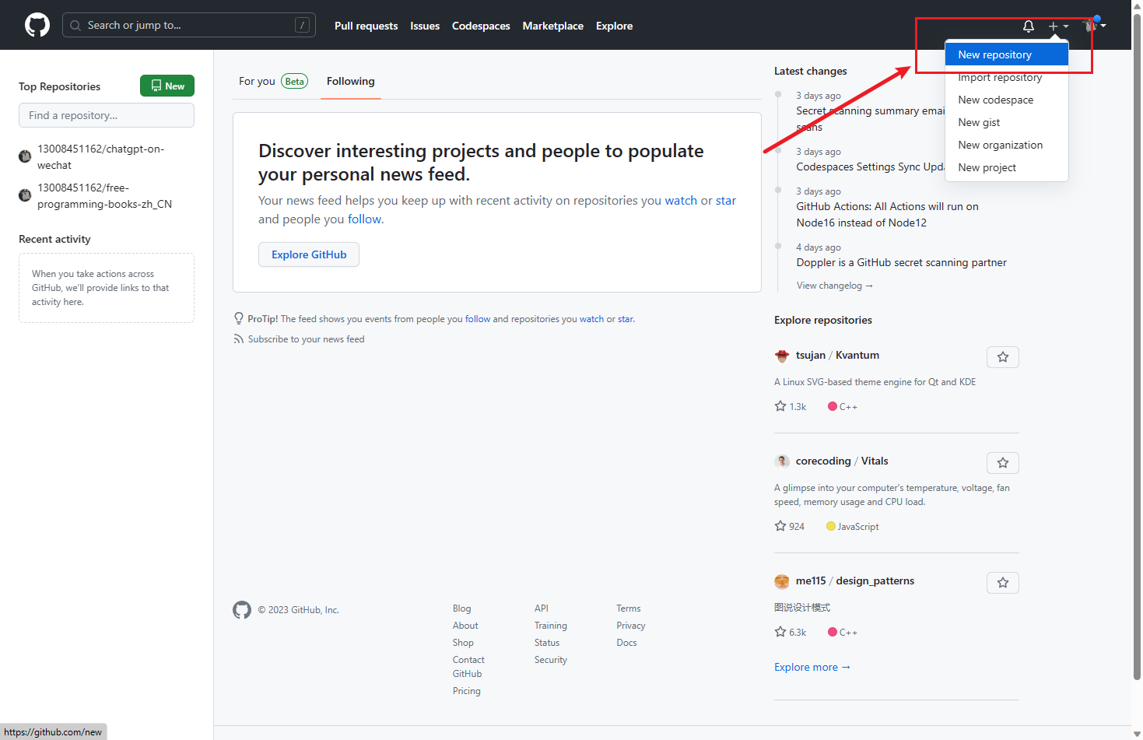This screenshot has width=1143, height=740.
Task: Open the notifications bell
Action: point(1029,26)
